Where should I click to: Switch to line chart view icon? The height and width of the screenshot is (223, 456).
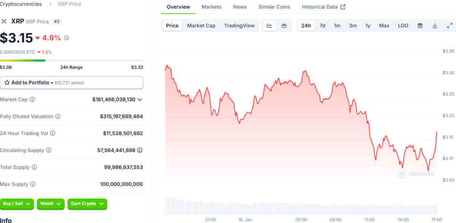click(269, 25)
